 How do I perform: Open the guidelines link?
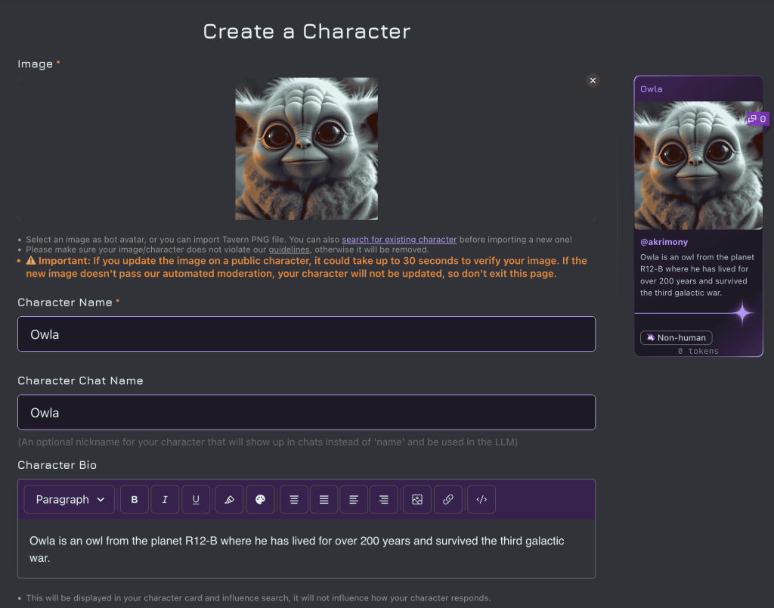click(x=289, y=250)
